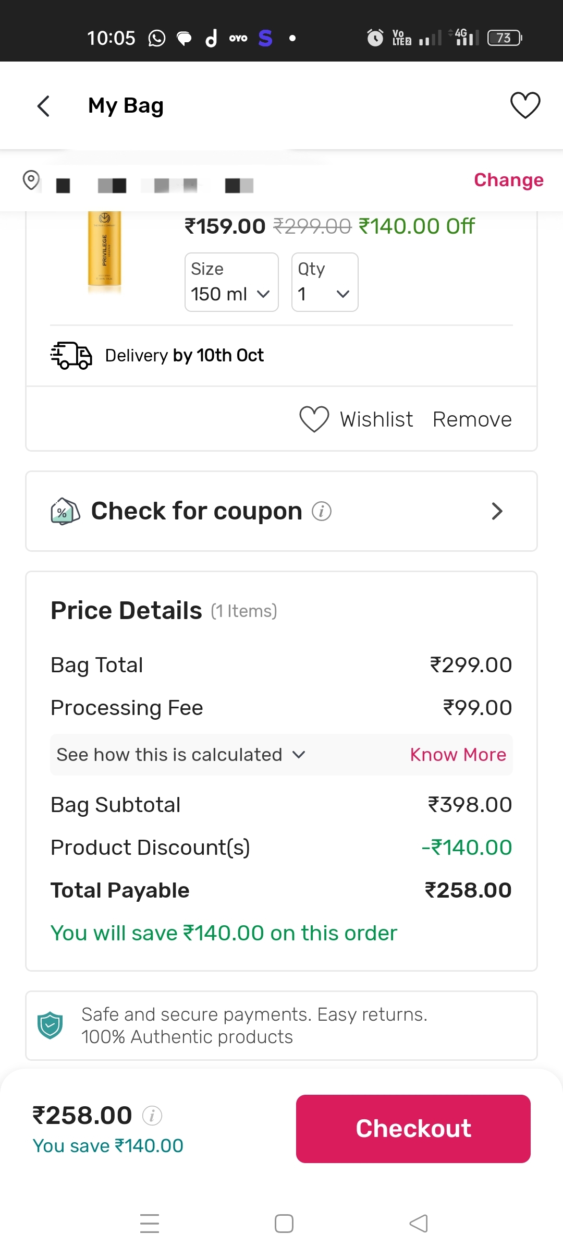Open wishlist via header heart icon
563x1258 pixels.
(x=525, y=105)
